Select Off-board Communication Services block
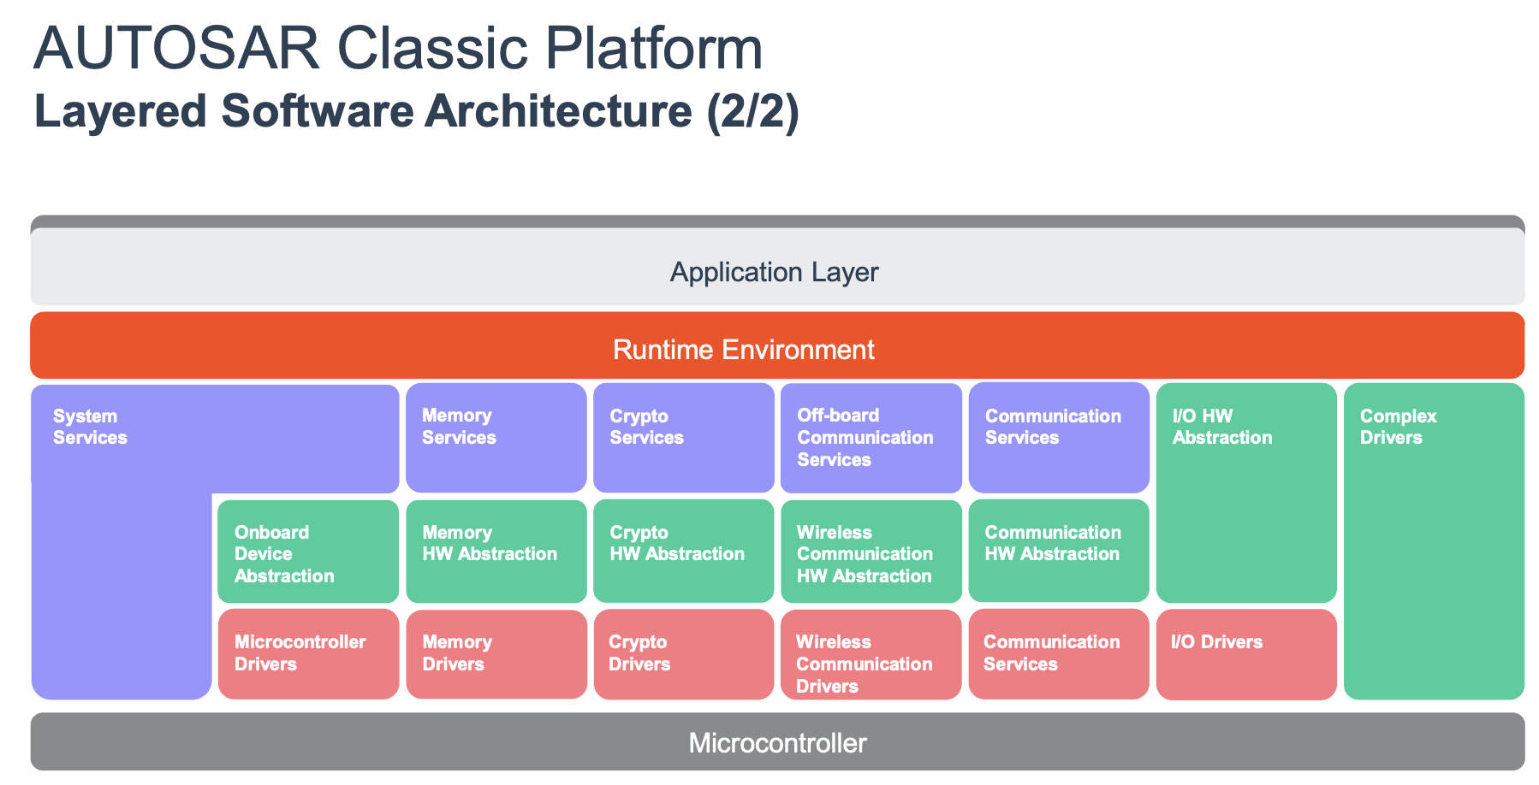This screenshot has width=1539, height=785. click(871, 438)
